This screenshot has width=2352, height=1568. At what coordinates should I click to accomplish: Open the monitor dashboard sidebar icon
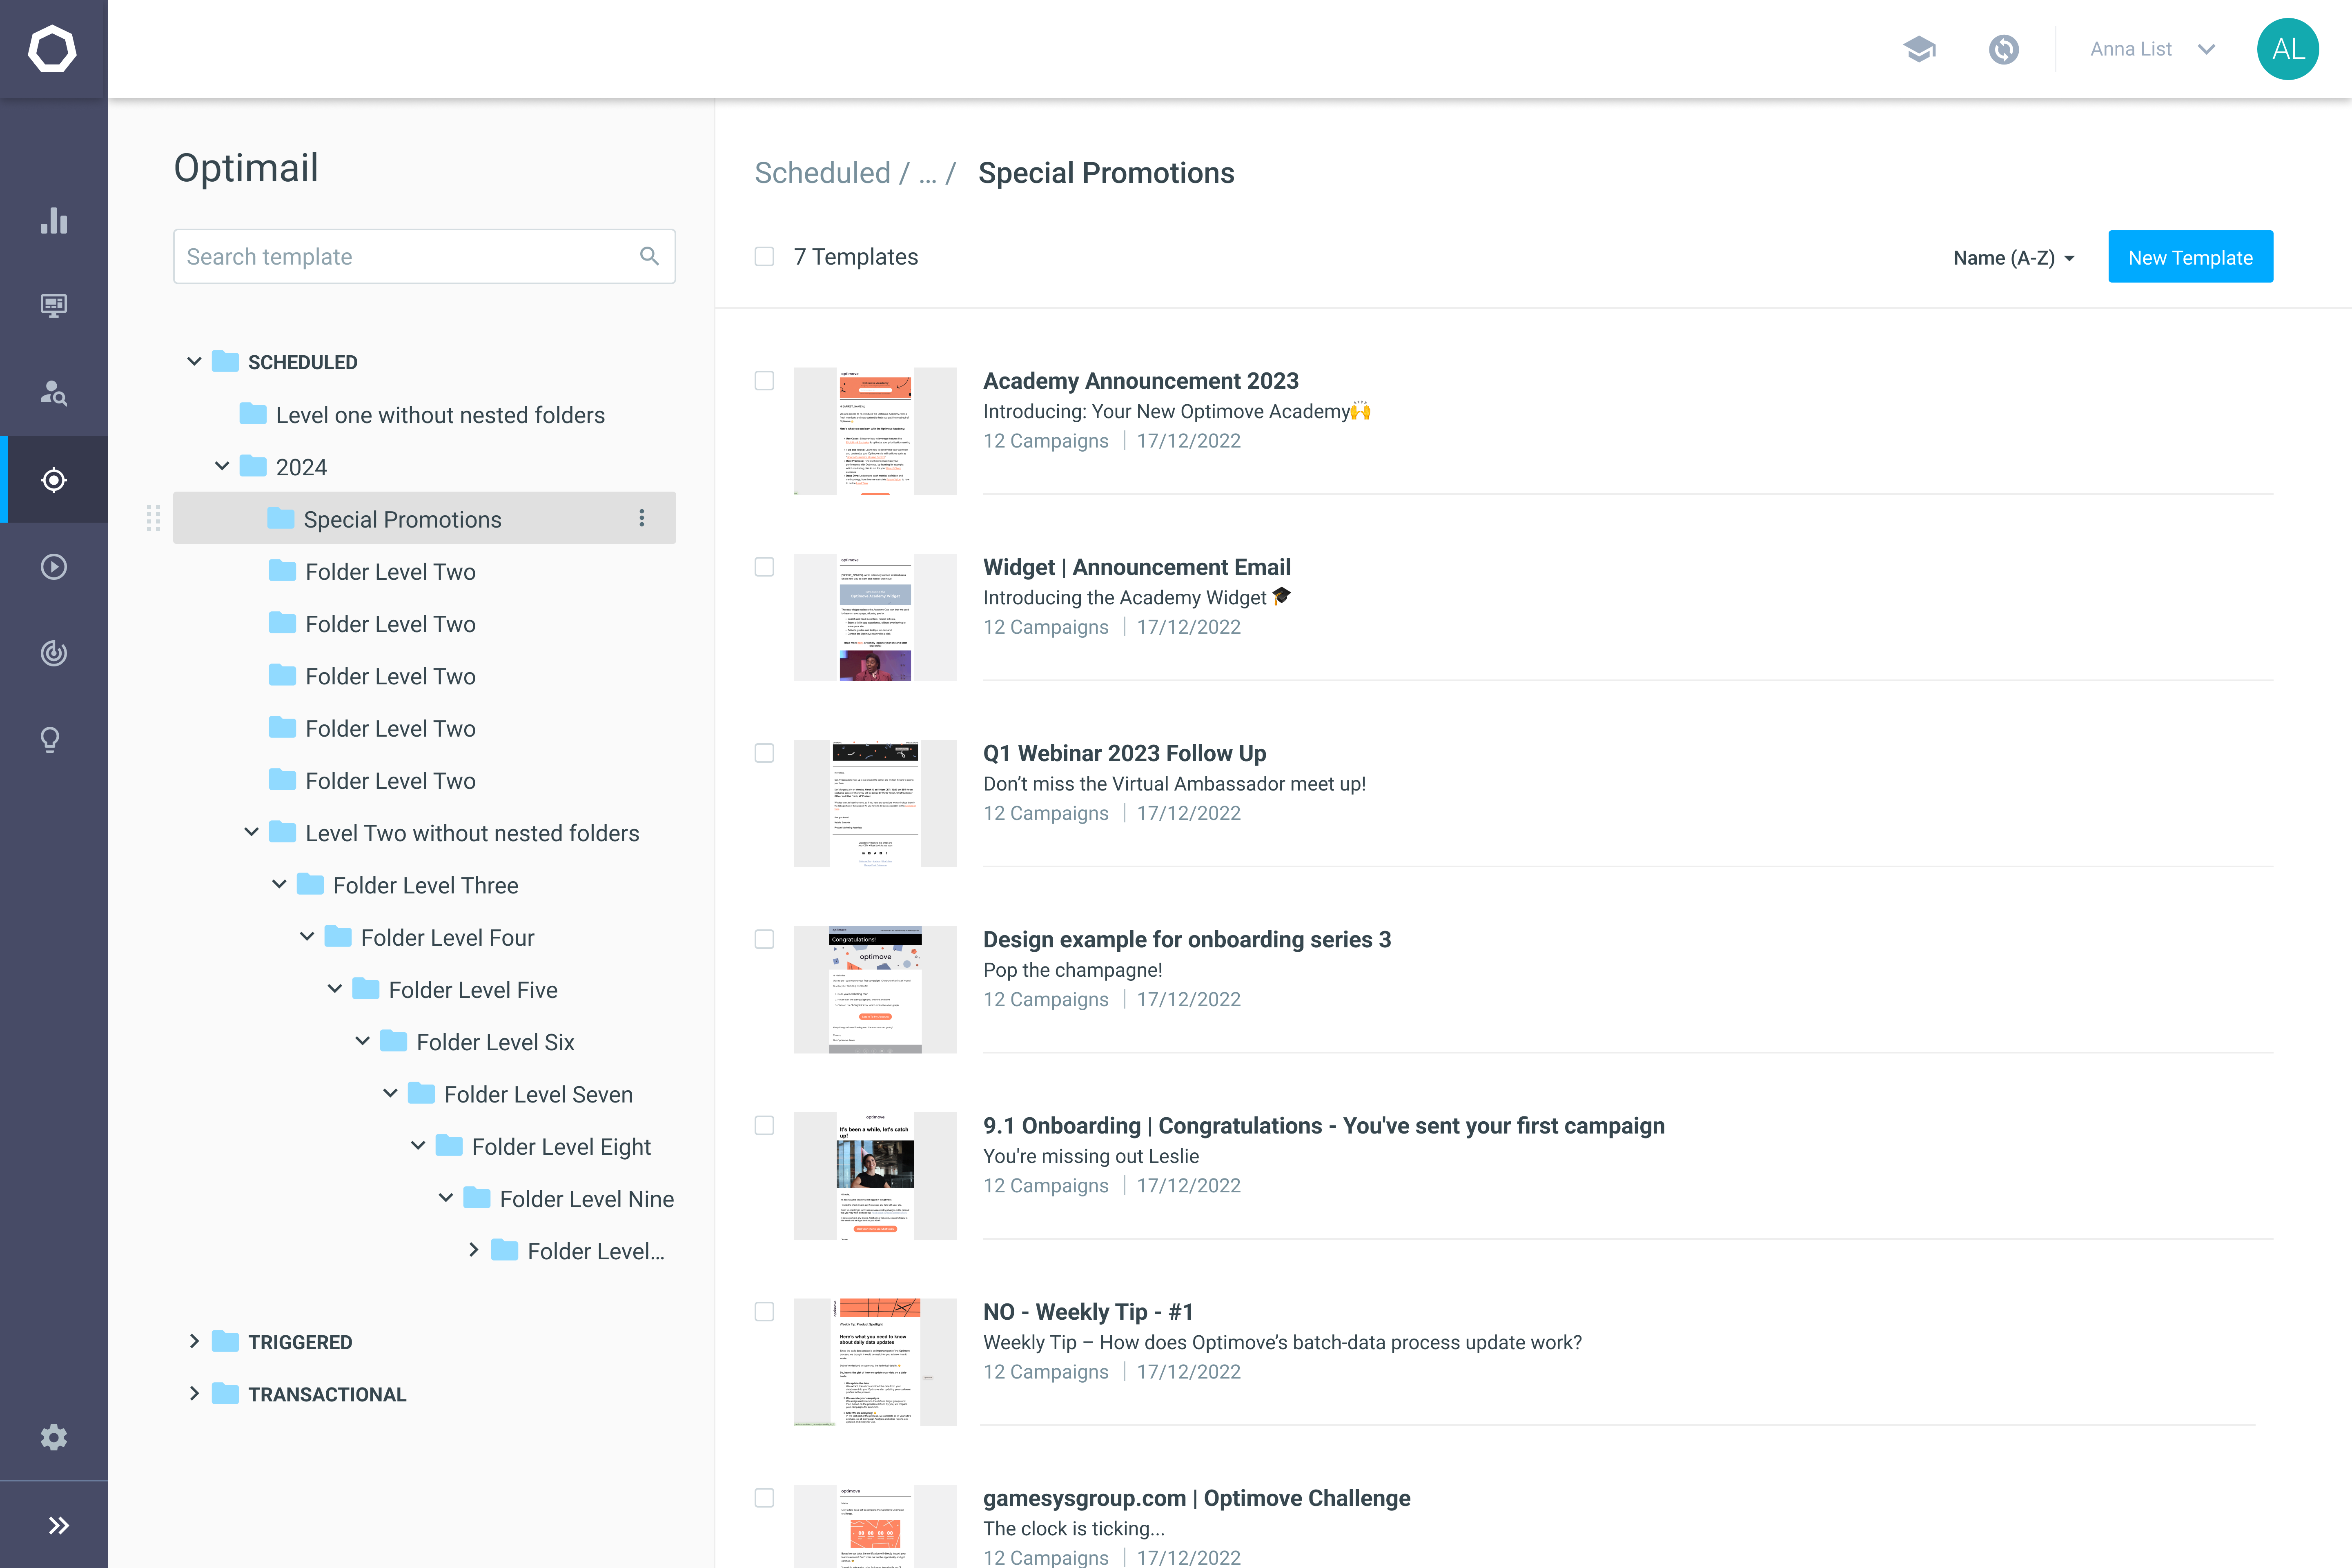tap(54, 306)
